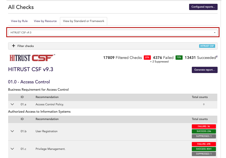
Task: Click the 13431 Succeeded count
Action: pos(200,58)
